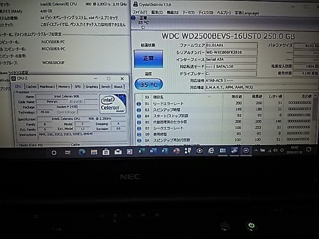Open Word from the taskbar
Viewport: 319px width, 239px height.
153,151
